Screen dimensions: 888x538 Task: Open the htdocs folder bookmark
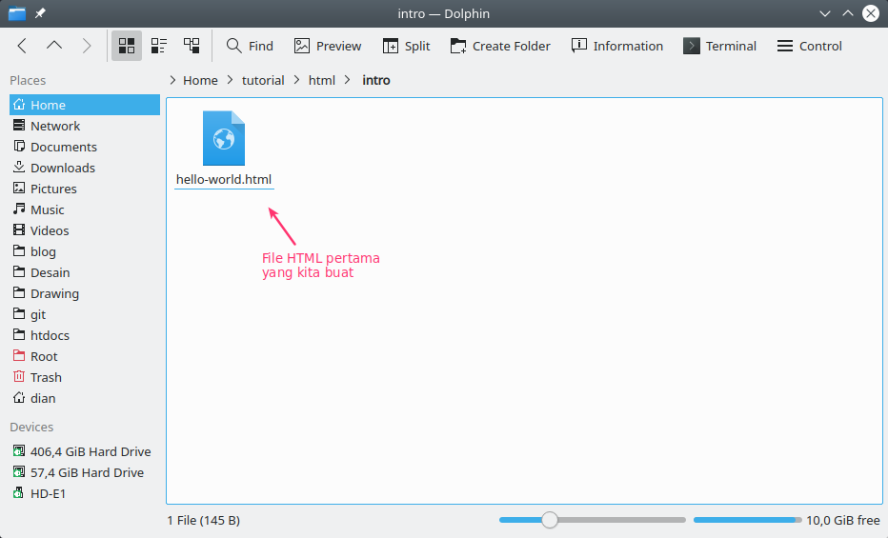[x=85, y=335]
